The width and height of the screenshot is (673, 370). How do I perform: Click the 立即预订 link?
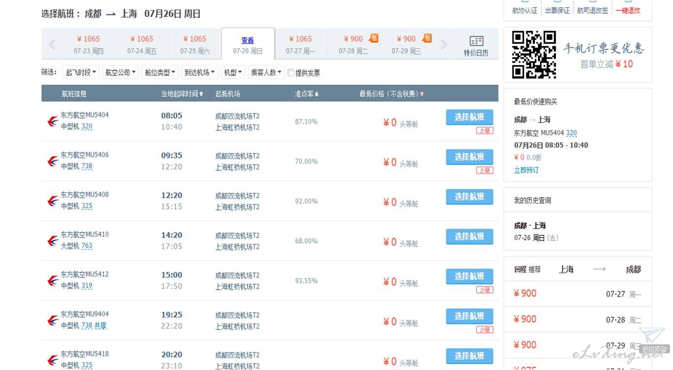click(x=526, y=170)
